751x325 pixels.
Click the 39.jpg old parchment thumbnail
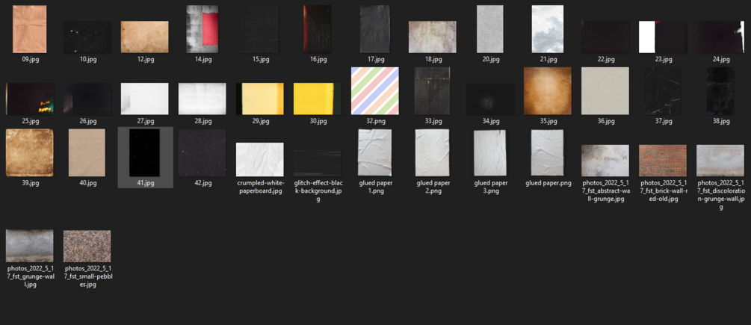click(x=30, y=152)
